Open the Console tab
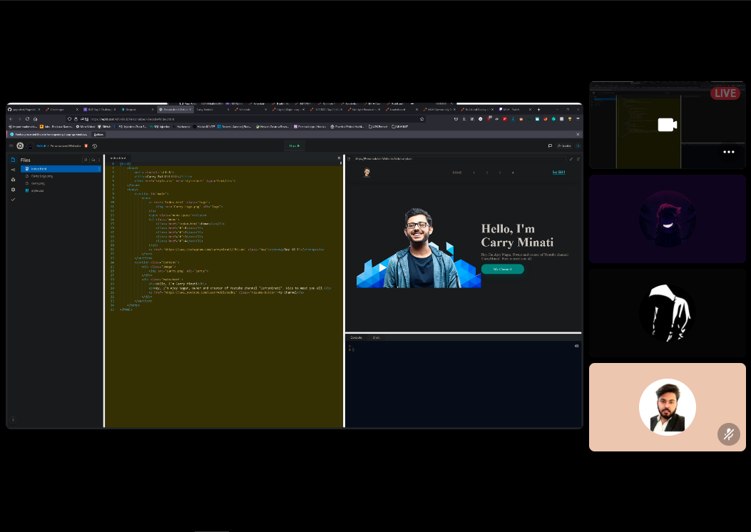This screenshot has width=751, height=532. coord(357,337)
